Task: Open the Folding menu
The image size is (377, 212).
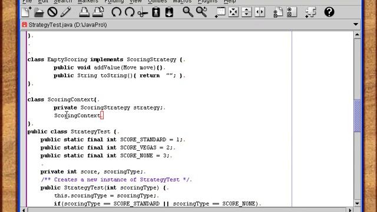Action: (114, 1)
